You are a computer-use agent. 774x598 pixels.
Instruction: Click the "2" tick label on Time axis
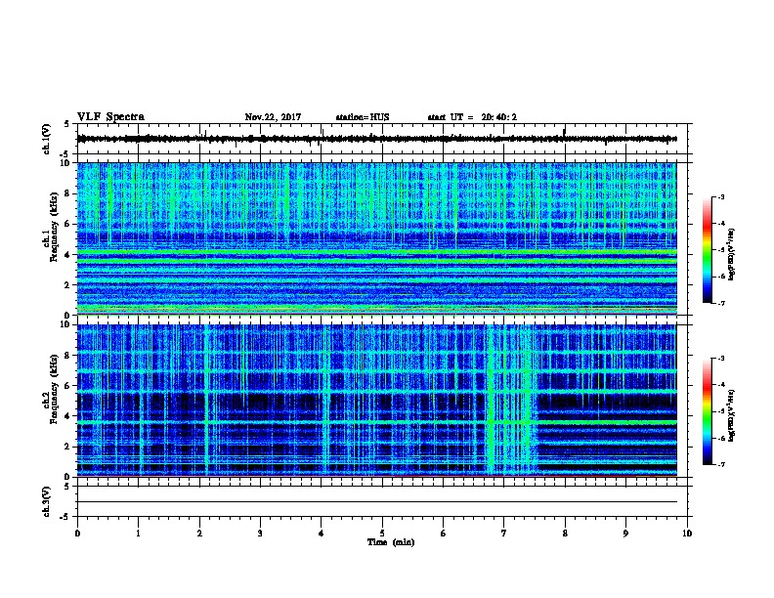click(199, 533)
